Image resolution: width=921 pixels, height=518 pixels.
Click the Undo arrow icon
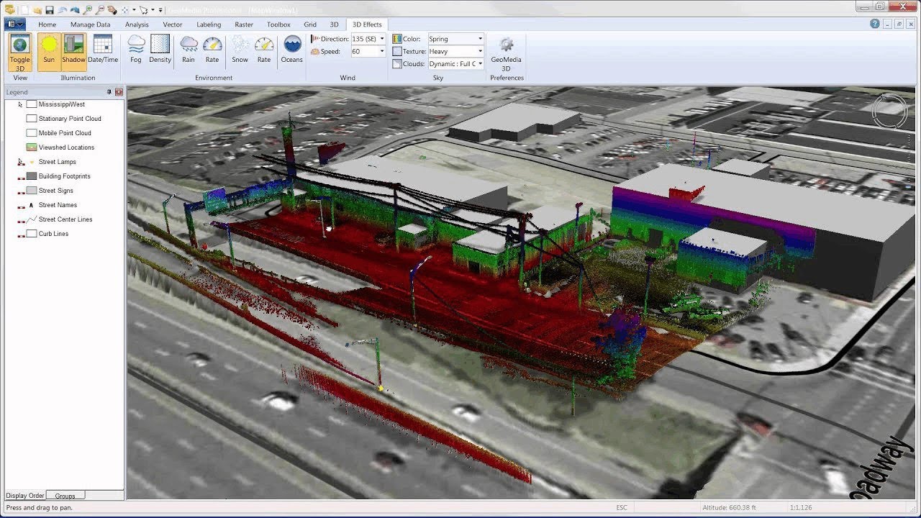point(62,10)
